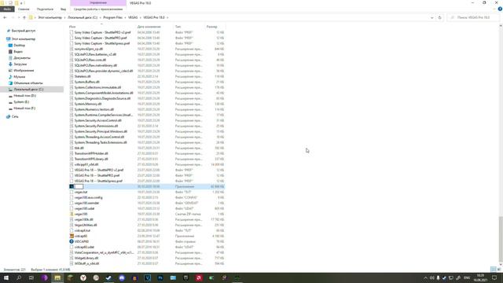This screenshot has height=283, width=503.
Task: Select the System.Memory.dll file
Action: (88, 104)
